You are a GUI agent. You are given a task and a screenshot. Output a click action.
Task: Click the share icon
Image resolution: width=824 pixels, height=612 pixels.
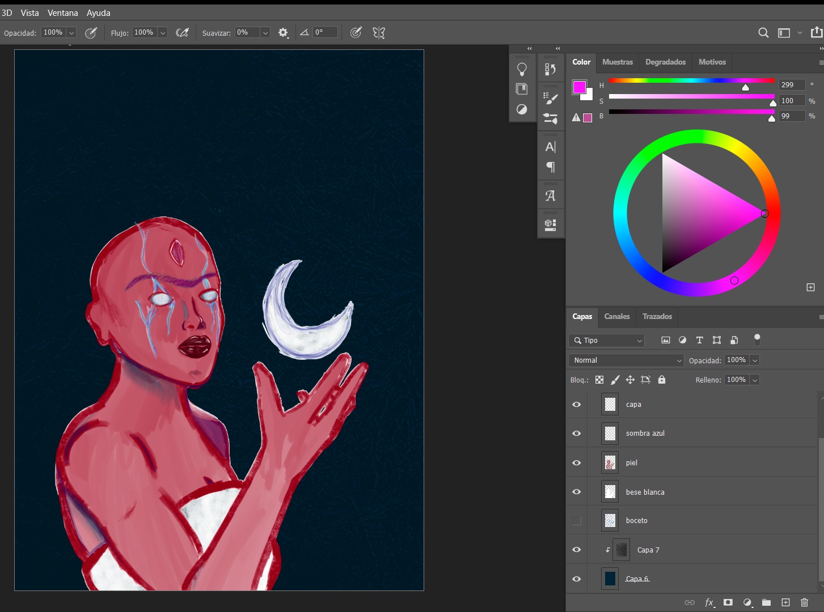pos(817,32)
